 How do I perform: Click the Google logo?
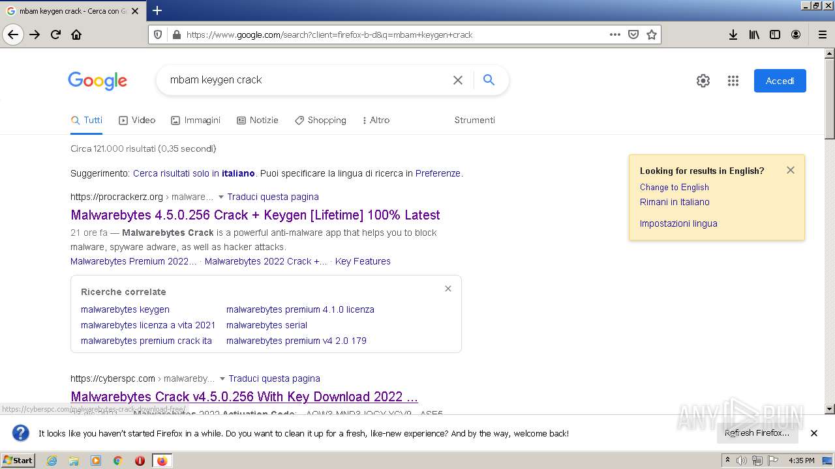coord(98,81)
